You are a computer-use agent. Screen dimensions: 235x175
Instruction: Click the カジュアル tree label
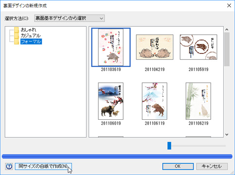pyautogui.click(x=31, y=35)
